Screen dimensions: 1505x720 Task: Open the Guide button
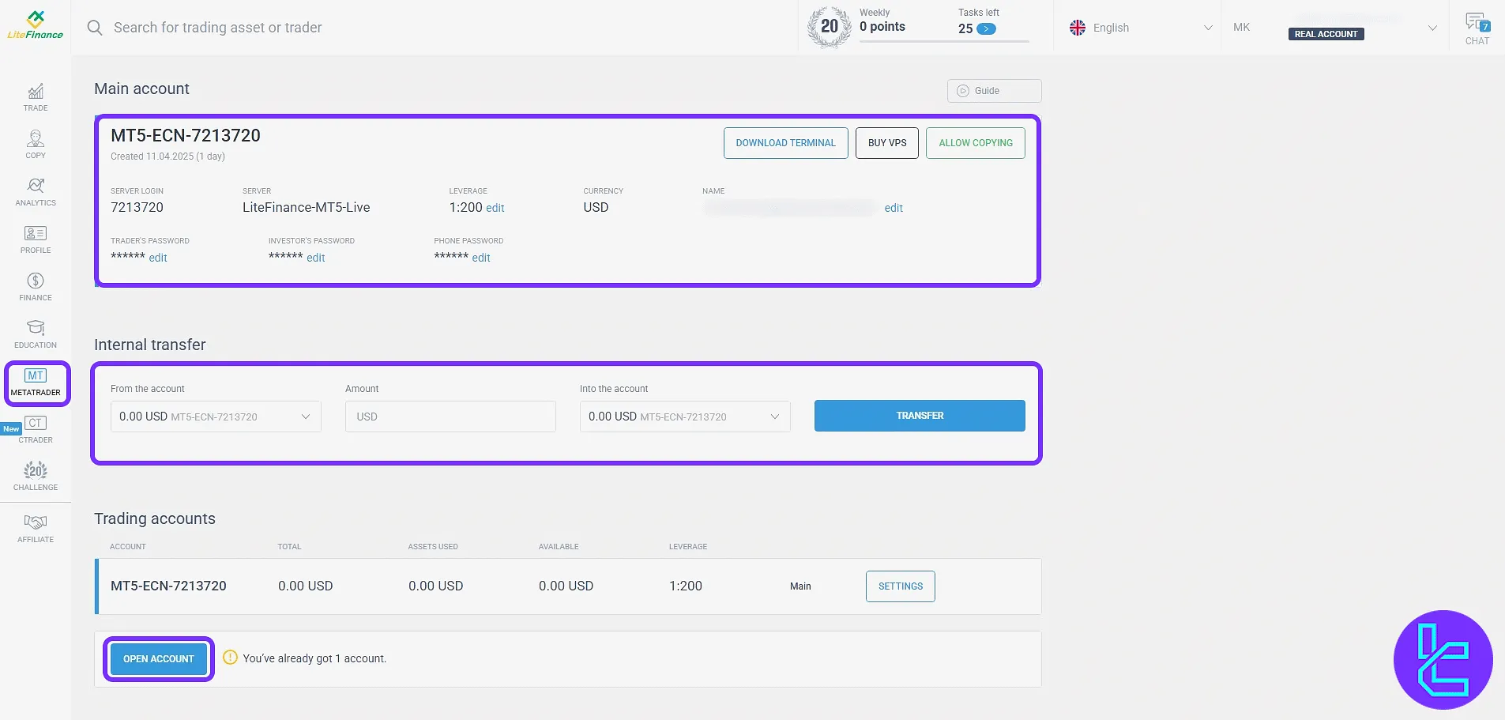(994, 91)
